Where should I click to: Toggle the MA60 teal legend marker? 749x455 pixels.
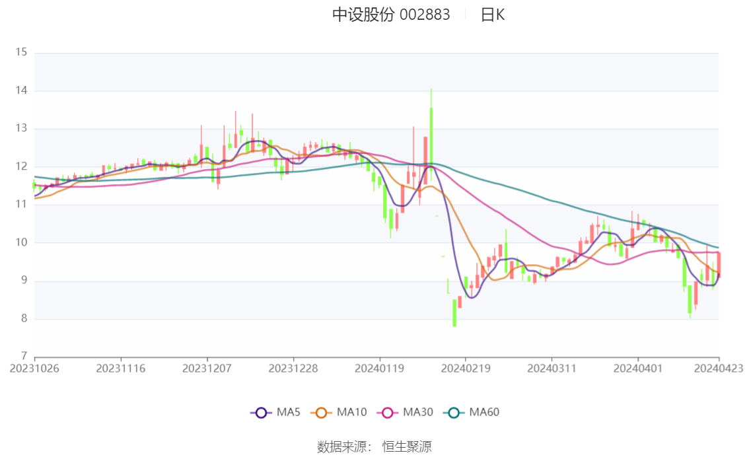pos(454,413)
